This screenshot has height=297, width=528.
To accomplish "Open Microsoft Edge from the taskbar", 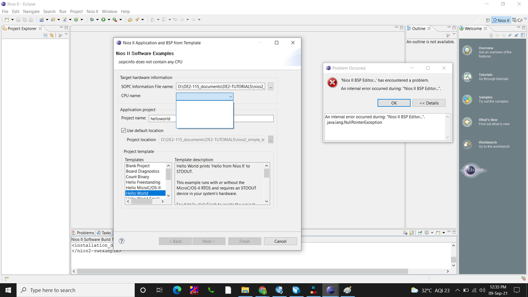I will pos(177,290).
